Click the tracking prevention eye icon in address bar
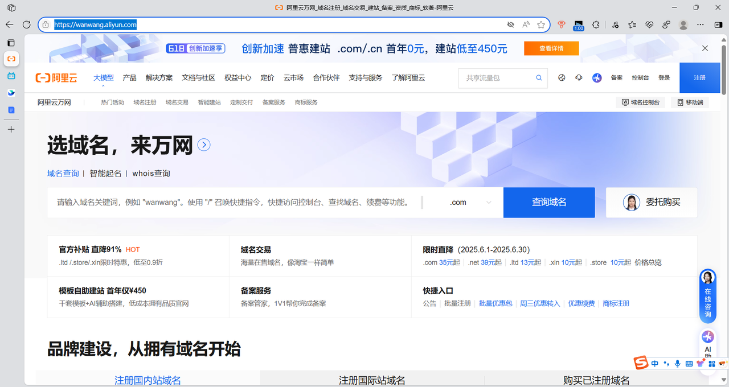 pyautogui.click(x=511, y=24)
